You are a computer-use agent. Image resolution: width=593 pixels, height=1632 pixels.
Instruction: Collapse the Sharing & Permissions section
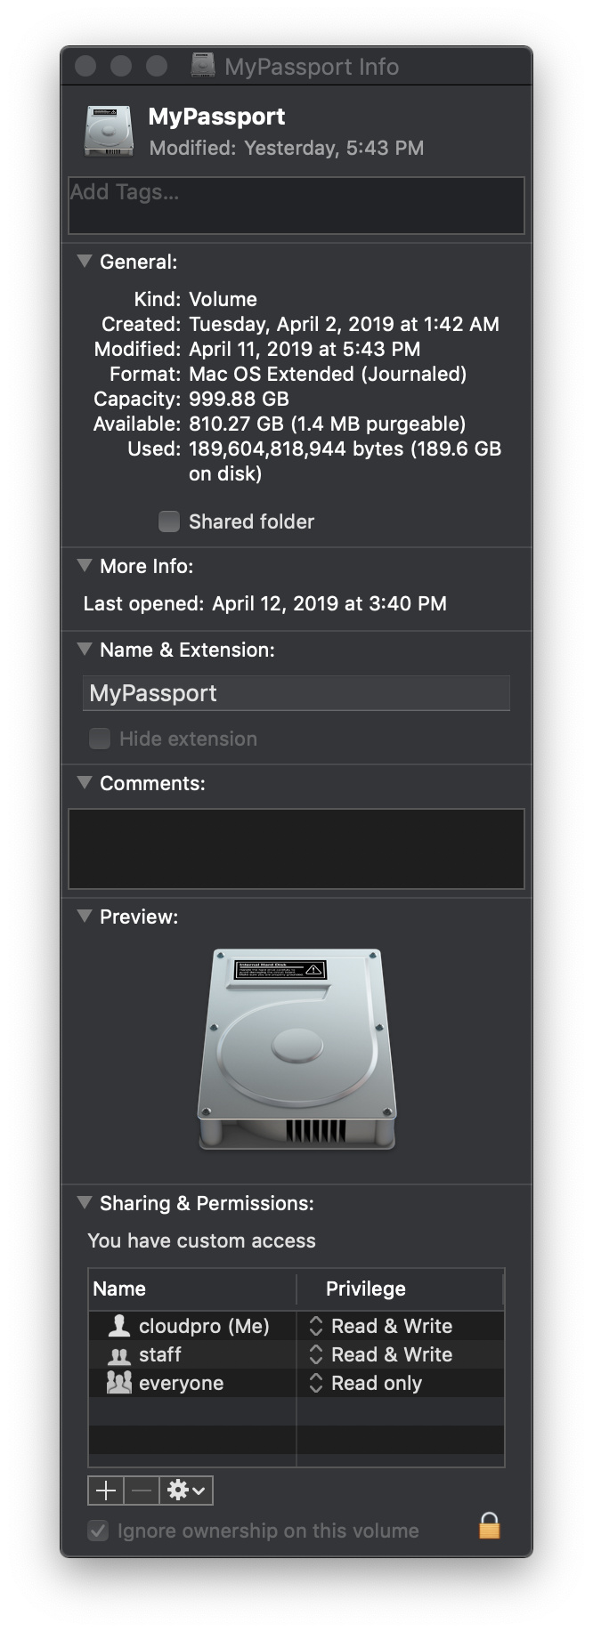(x=85, y=1202)
